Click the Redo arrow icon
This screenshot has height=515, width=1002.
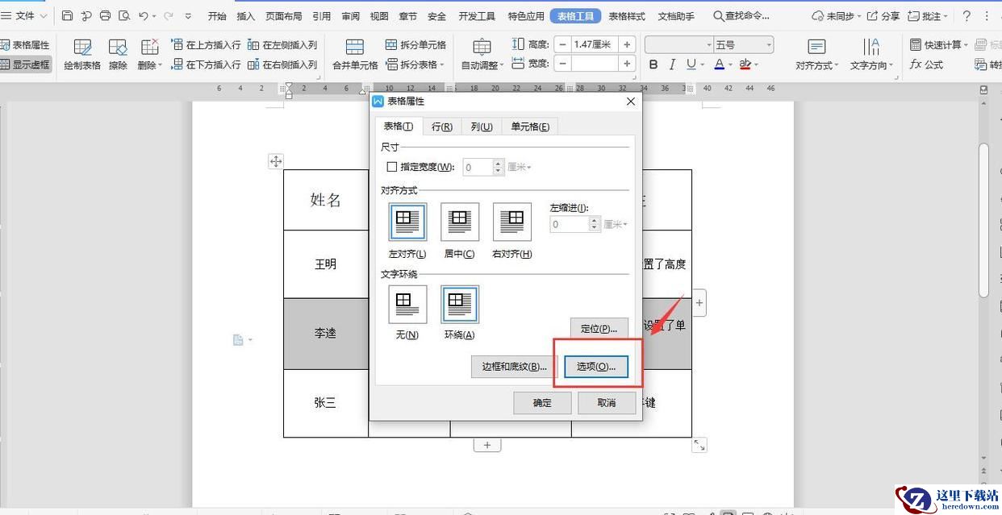[168, 16]
